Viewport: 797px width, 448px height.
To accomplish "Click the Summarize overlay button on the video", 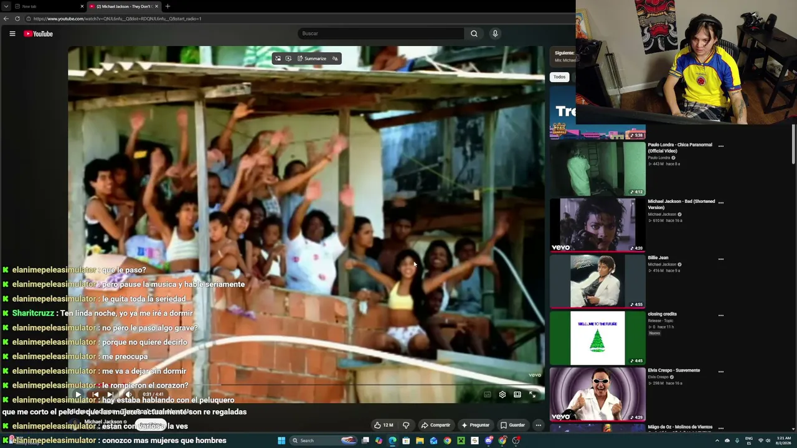I will coord(311,58).
